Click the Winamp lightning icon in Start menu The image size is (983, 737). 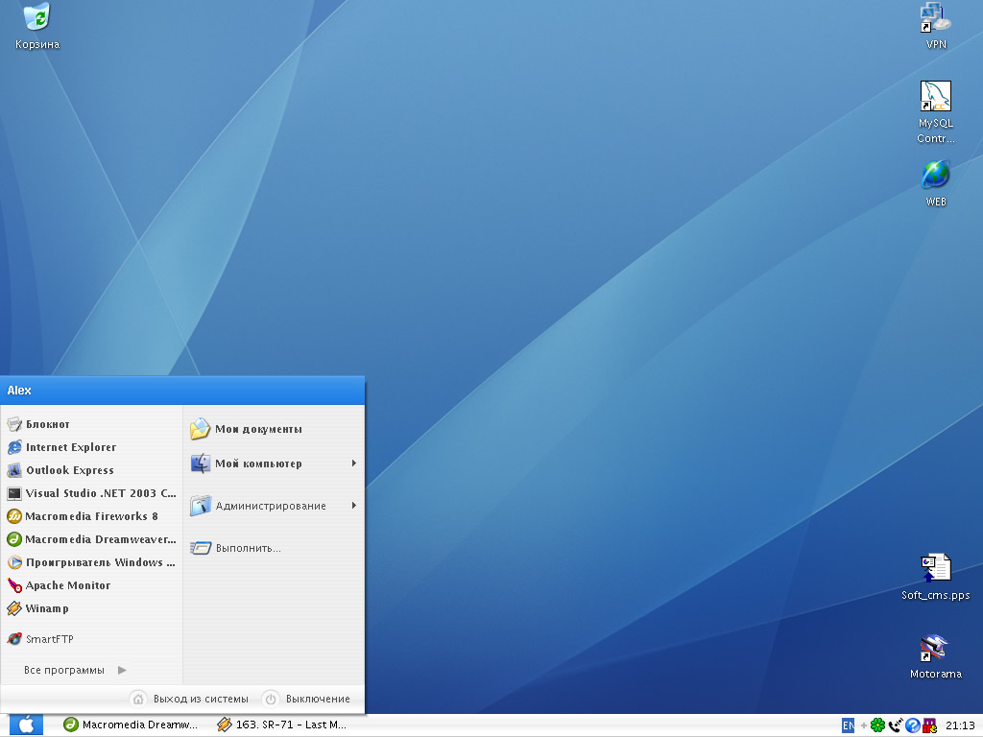(x=13, y=608)
